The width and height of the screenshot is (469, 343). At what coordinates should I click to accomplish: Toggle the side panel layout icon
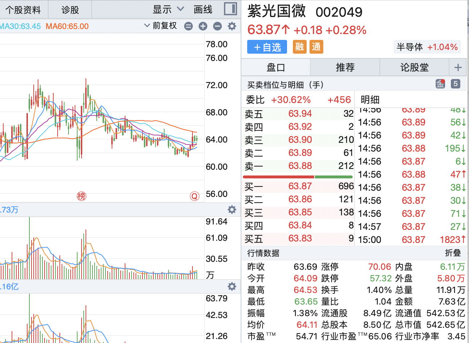[231, 8]
